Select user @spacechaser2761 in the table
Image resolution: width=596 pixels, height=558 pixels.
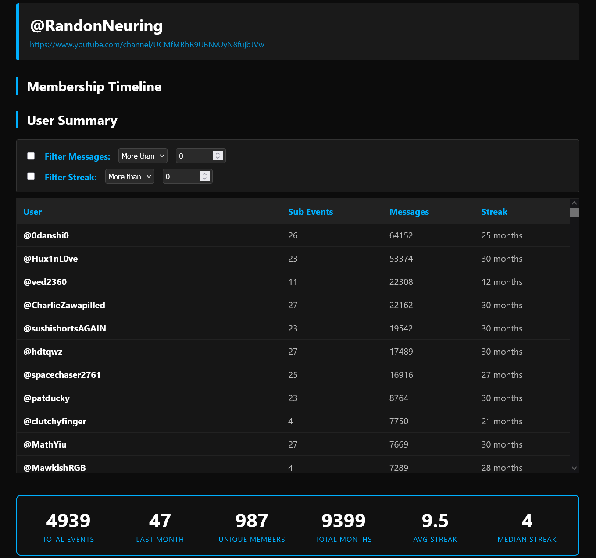pos(62,375)
